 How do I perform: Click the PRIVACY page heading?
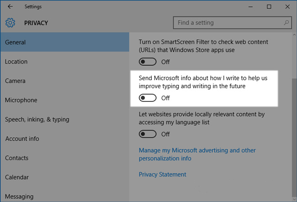[36, 23]
